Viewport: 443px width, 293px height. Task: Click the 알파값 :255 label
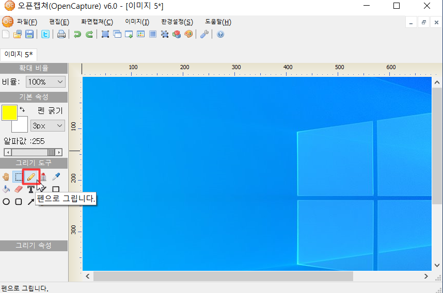[x=24, y=141]
